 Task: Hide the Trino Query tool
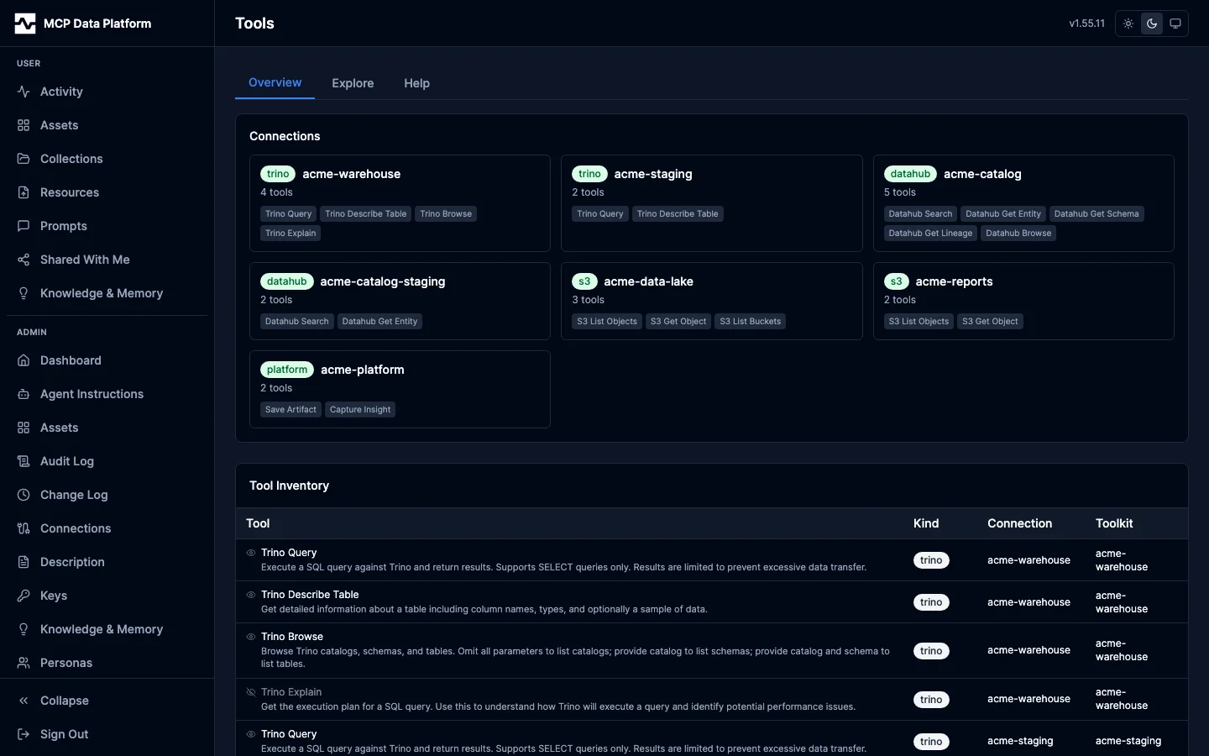(249, 553)
